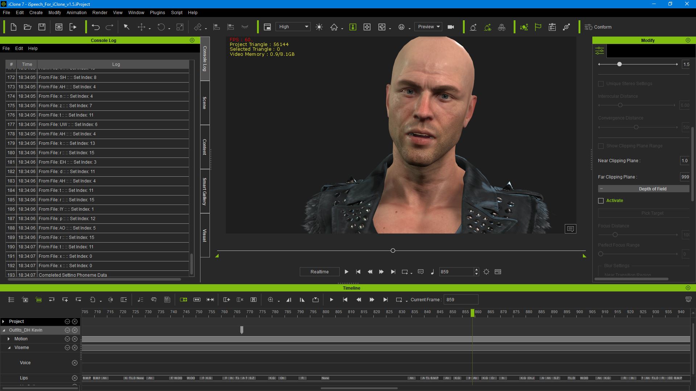Open the Script menu
Screen dimensions: 696x391
pos(177,12)
